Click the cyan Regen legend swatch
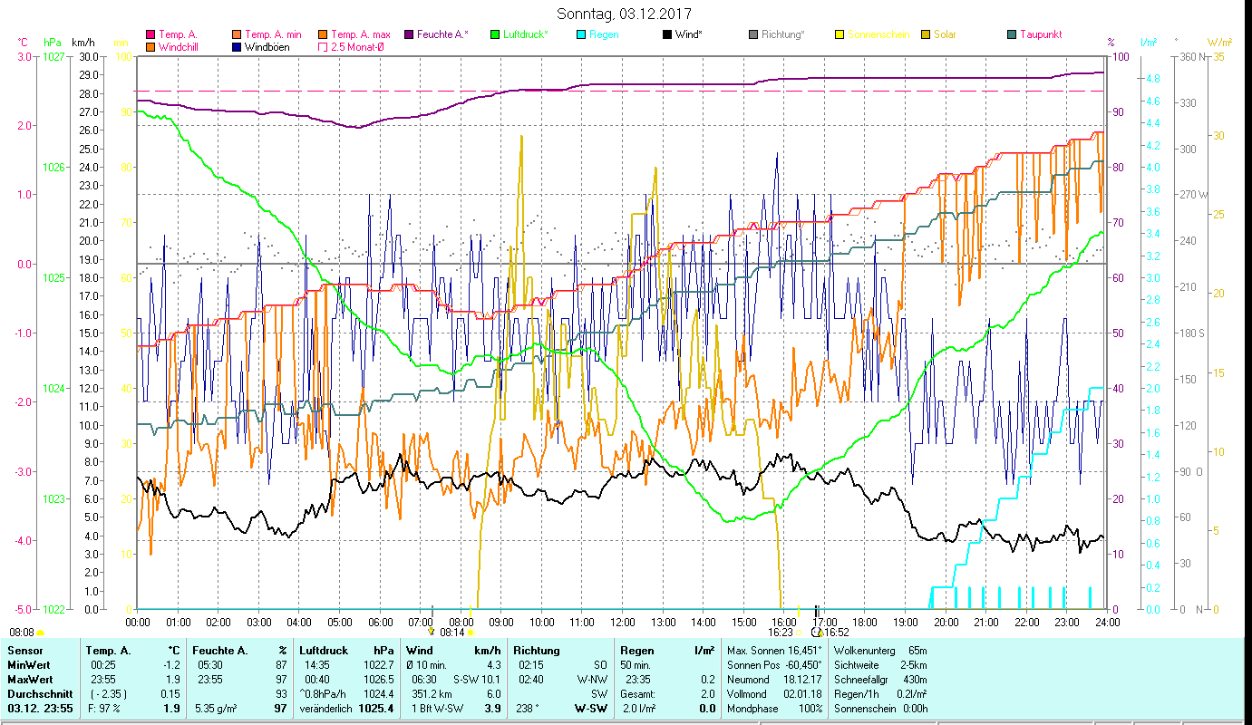The image size is (1252, 725). [581, 34]
